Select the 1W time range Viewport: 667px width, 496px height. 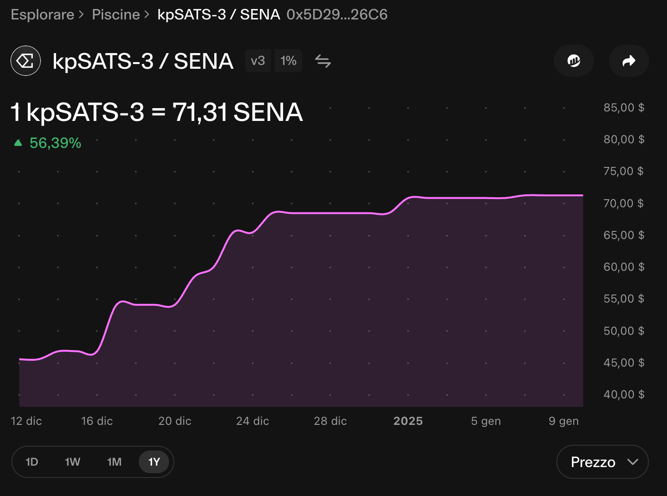point(73,462)
